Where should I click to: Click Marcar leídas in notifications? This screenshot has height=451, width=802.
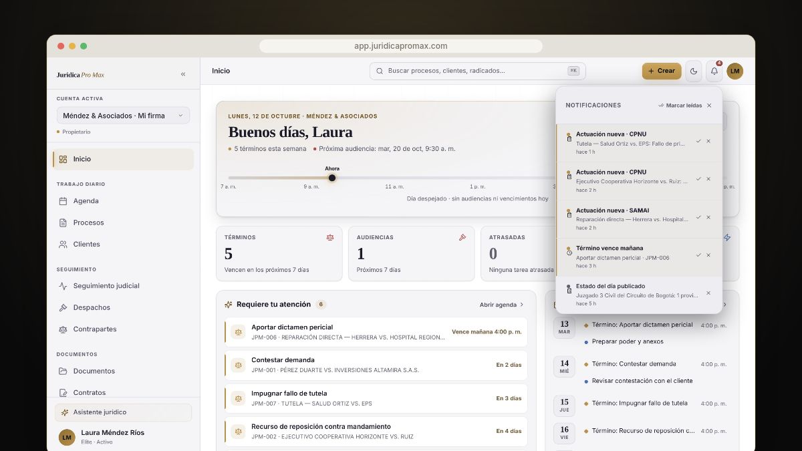point(680,106)
